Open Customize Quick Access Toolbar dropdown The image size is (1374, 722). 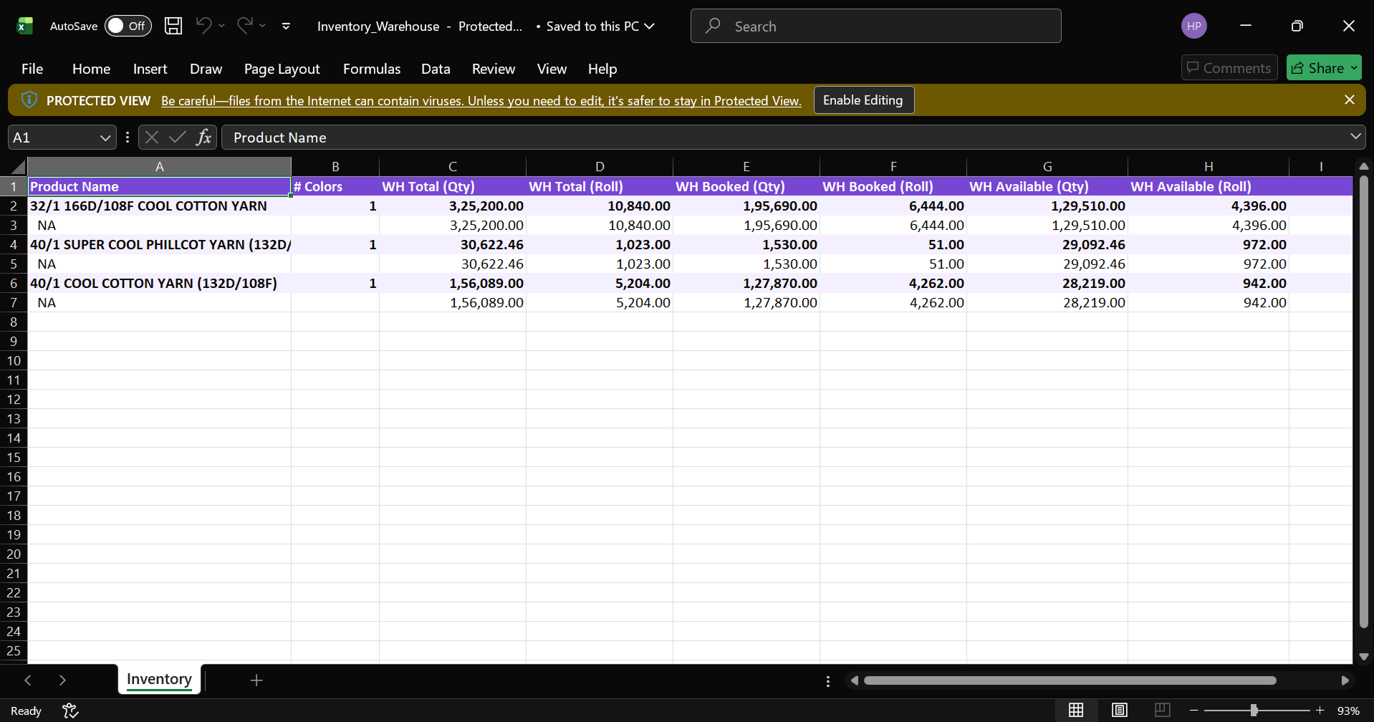click(286, 26)
